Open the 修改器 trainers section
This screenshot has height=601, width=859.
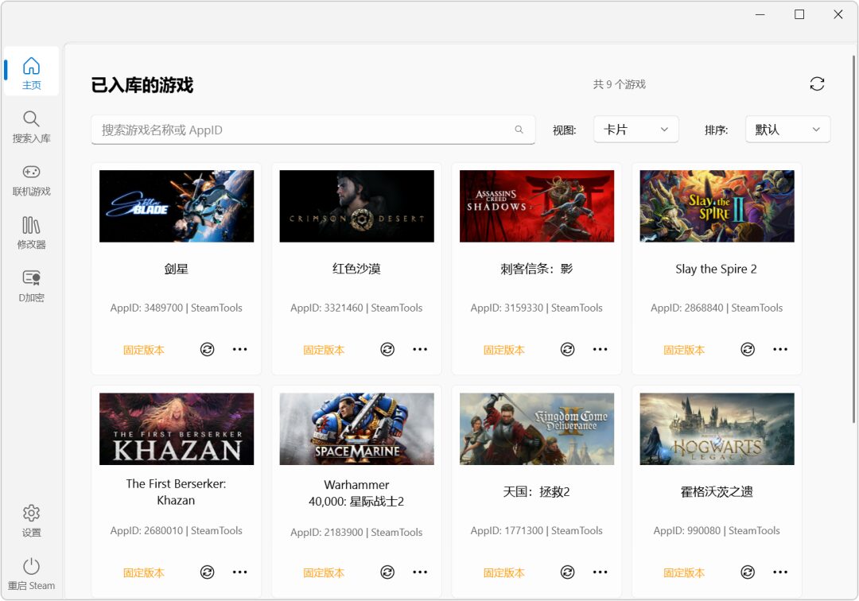(31, 233)
